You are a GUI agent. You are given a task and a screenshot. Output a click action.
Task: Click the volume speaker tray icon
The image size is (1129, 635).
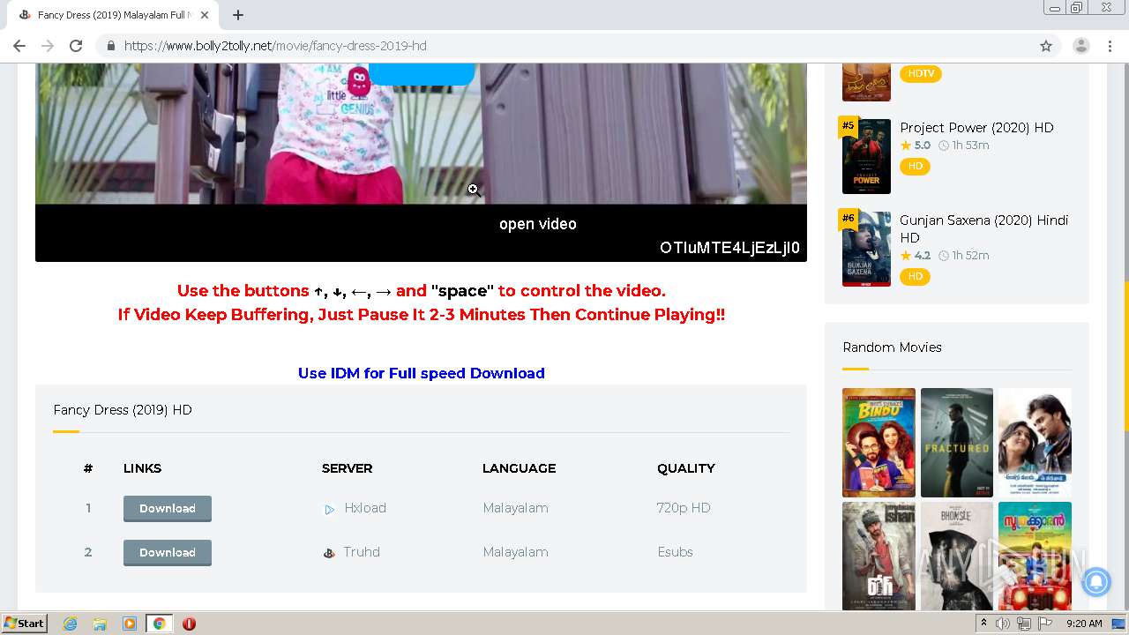tap(1003, 624)
